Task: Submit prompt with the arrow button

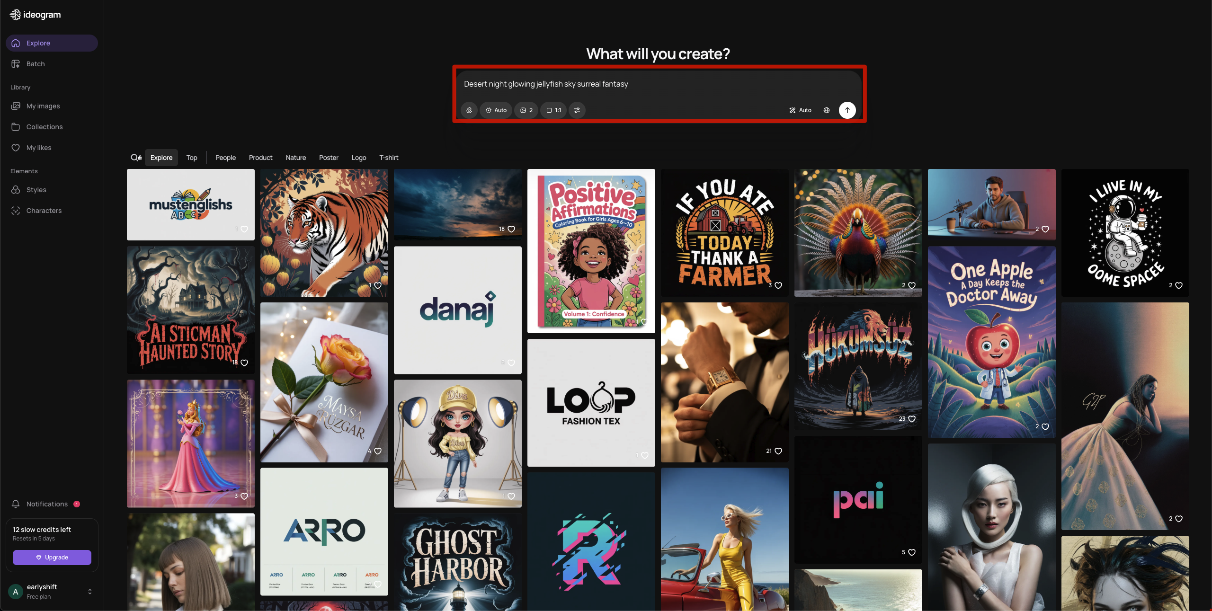Action: [847, 110]
